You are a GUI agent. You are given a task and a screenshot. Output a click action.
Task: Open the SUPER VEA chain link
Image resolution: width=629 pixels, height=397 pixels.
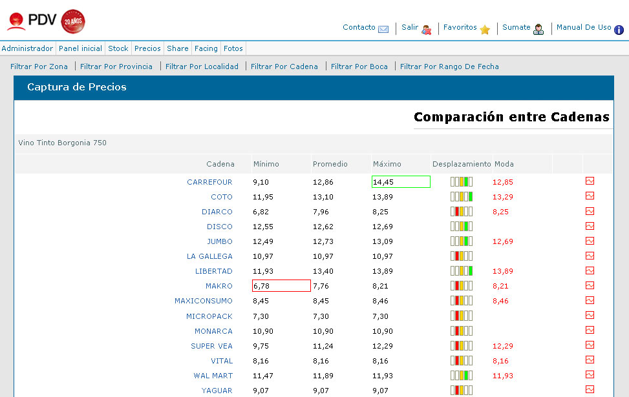click(211, 346)
